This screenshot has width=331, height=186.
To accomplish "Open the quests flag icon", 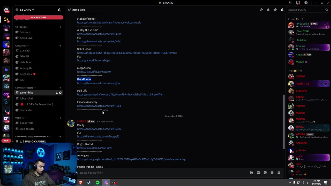I will pos(290,3).
